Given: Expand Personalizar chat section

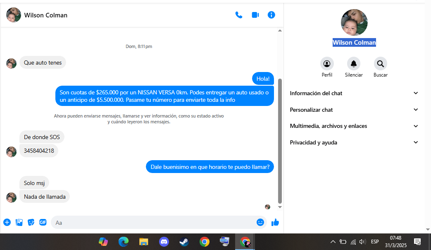Looking at the screenshot, I should pyautogui.click(x=354, y=110).
